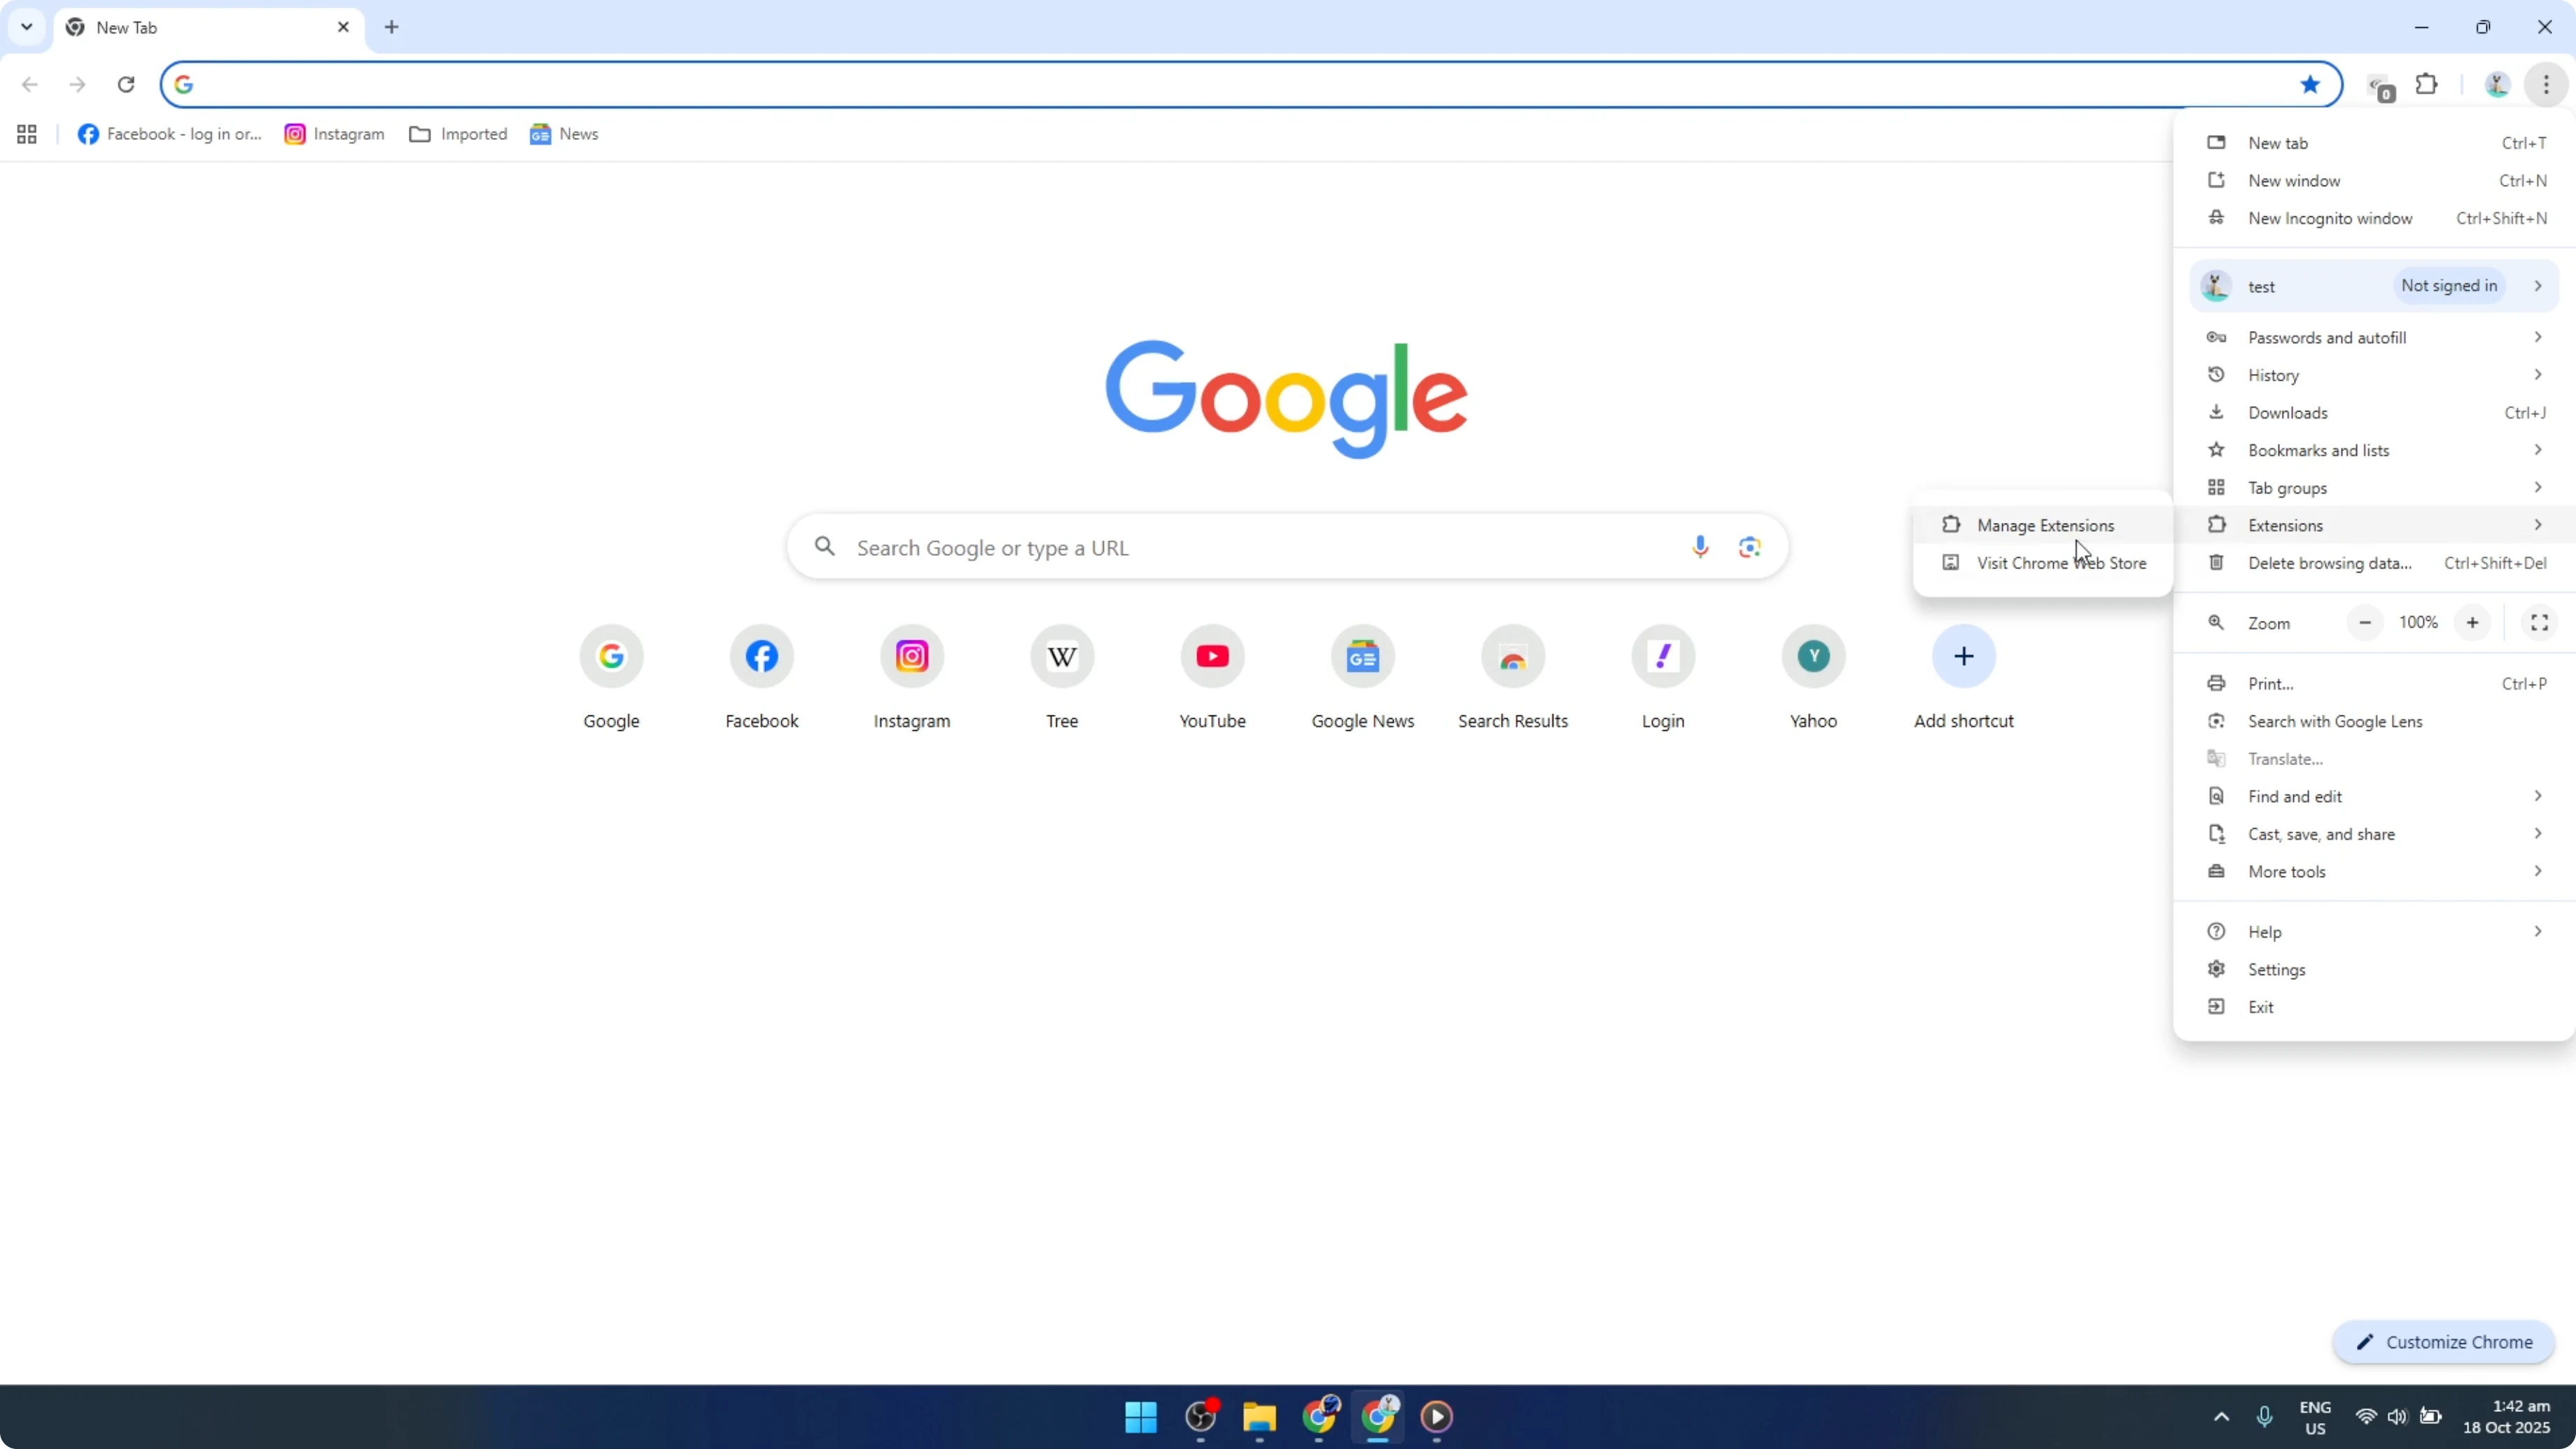Open the Extensions puzzle icon in toolbar

click(x=2426, y=84)
